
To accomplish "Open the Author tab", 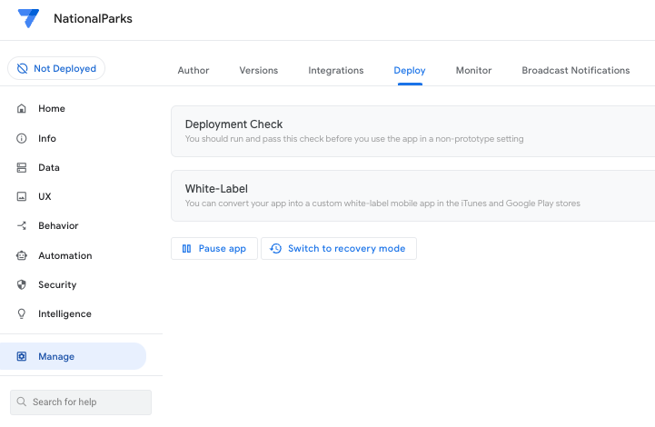I will (x=193, y=70).
